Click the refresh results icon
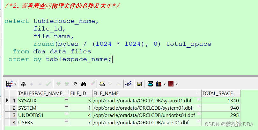Image resolution: width=258 pixels, height=130 pixels. pos(75,84)
